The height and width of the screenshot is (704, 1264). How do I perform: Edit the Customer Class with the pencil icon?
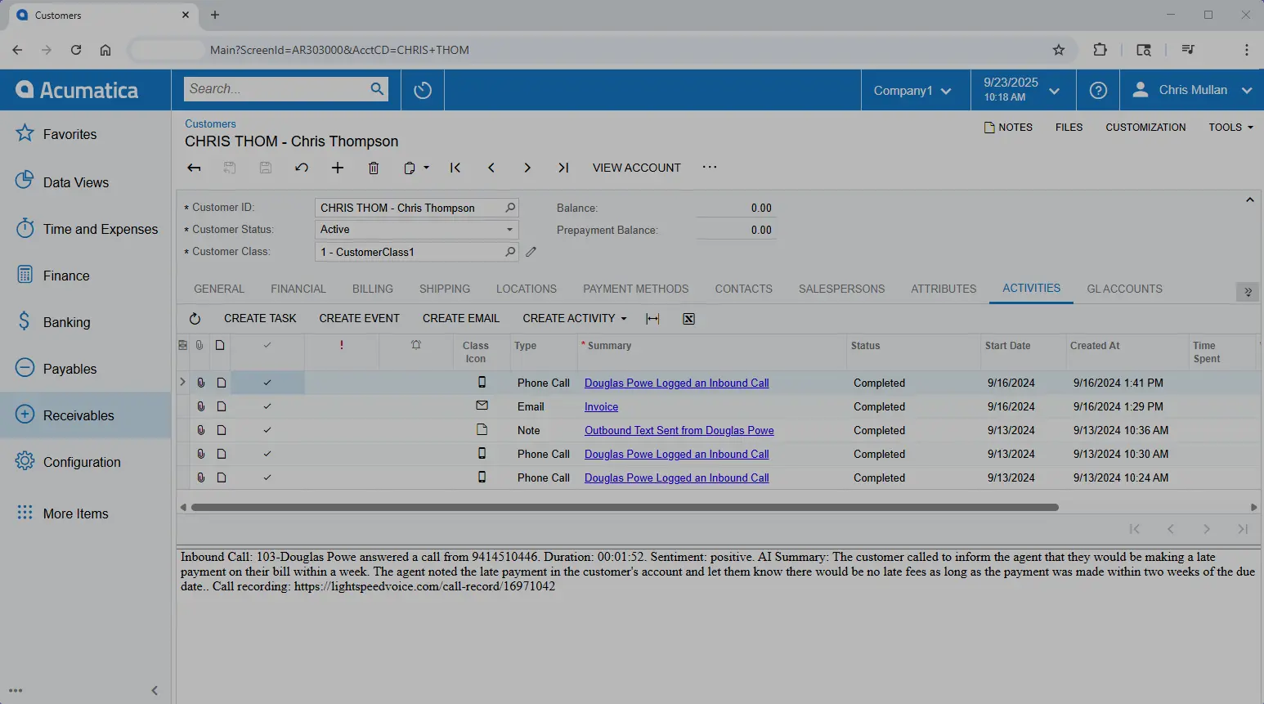tap(531, 252)
